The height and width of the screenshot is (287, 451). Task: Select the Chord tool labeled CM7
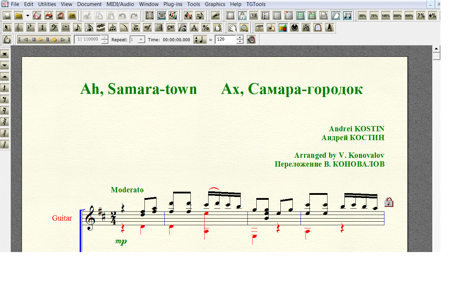tap(171, 28)
